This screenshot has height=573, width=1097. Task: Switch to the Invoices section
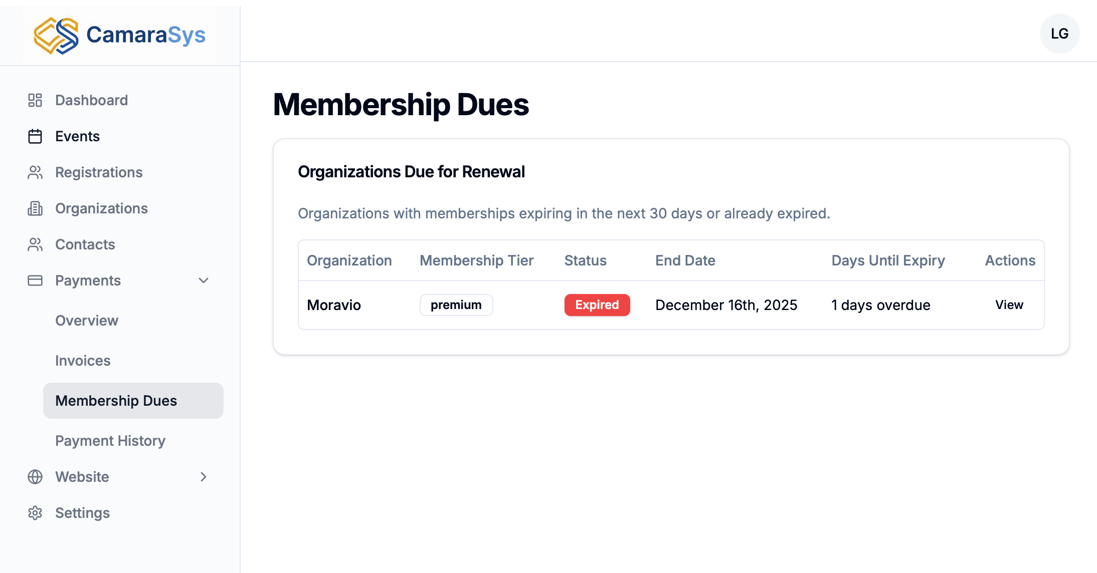[83, 361]
